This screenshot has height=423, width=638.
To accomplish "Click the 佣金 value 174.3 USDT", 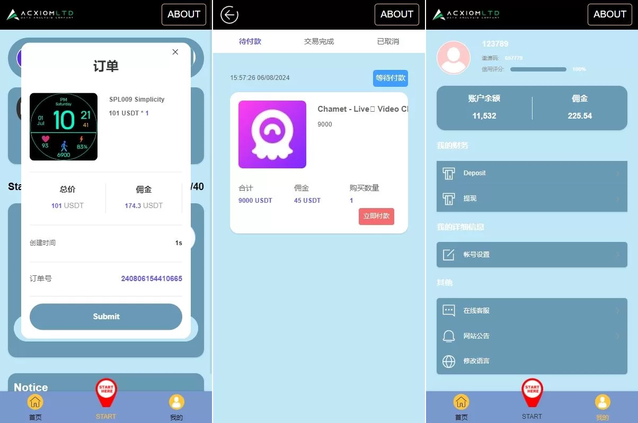I will 144,205.
